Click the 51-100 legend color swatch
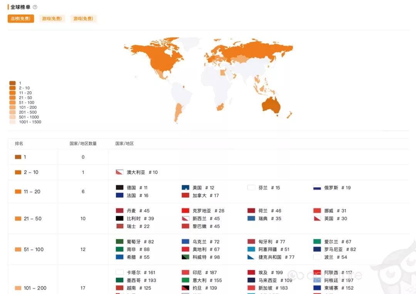 [13, 103]
